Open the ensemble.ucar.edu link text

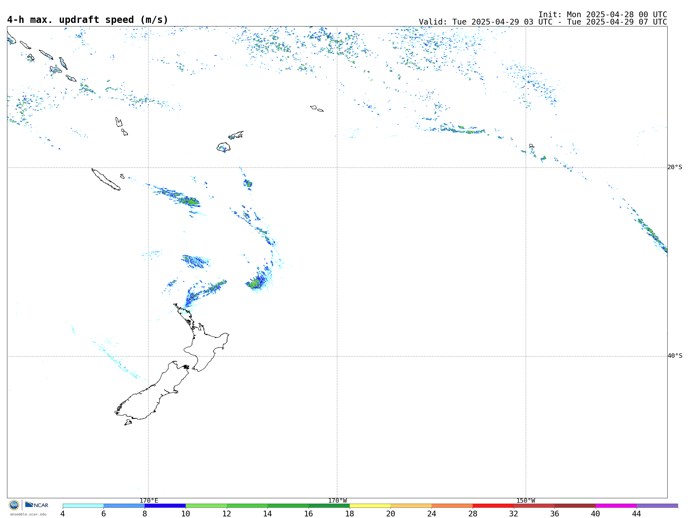coord(28,514)
